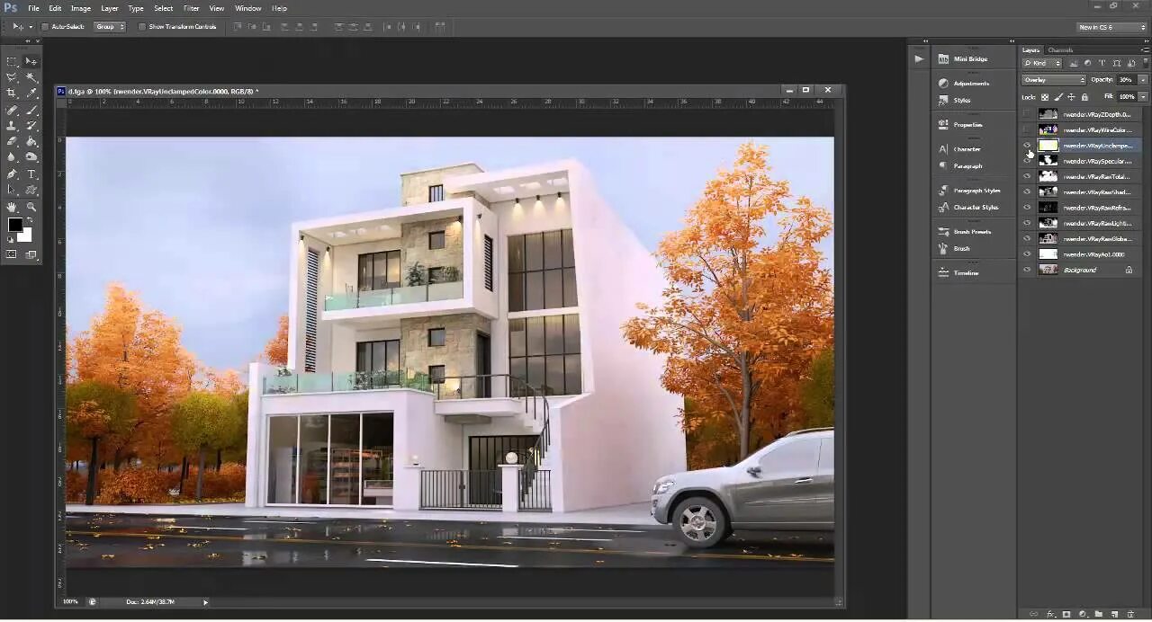Open the Layers panel flyout menu
The width and height of the screenshot is (1152, 622).
click(1145, 50)
